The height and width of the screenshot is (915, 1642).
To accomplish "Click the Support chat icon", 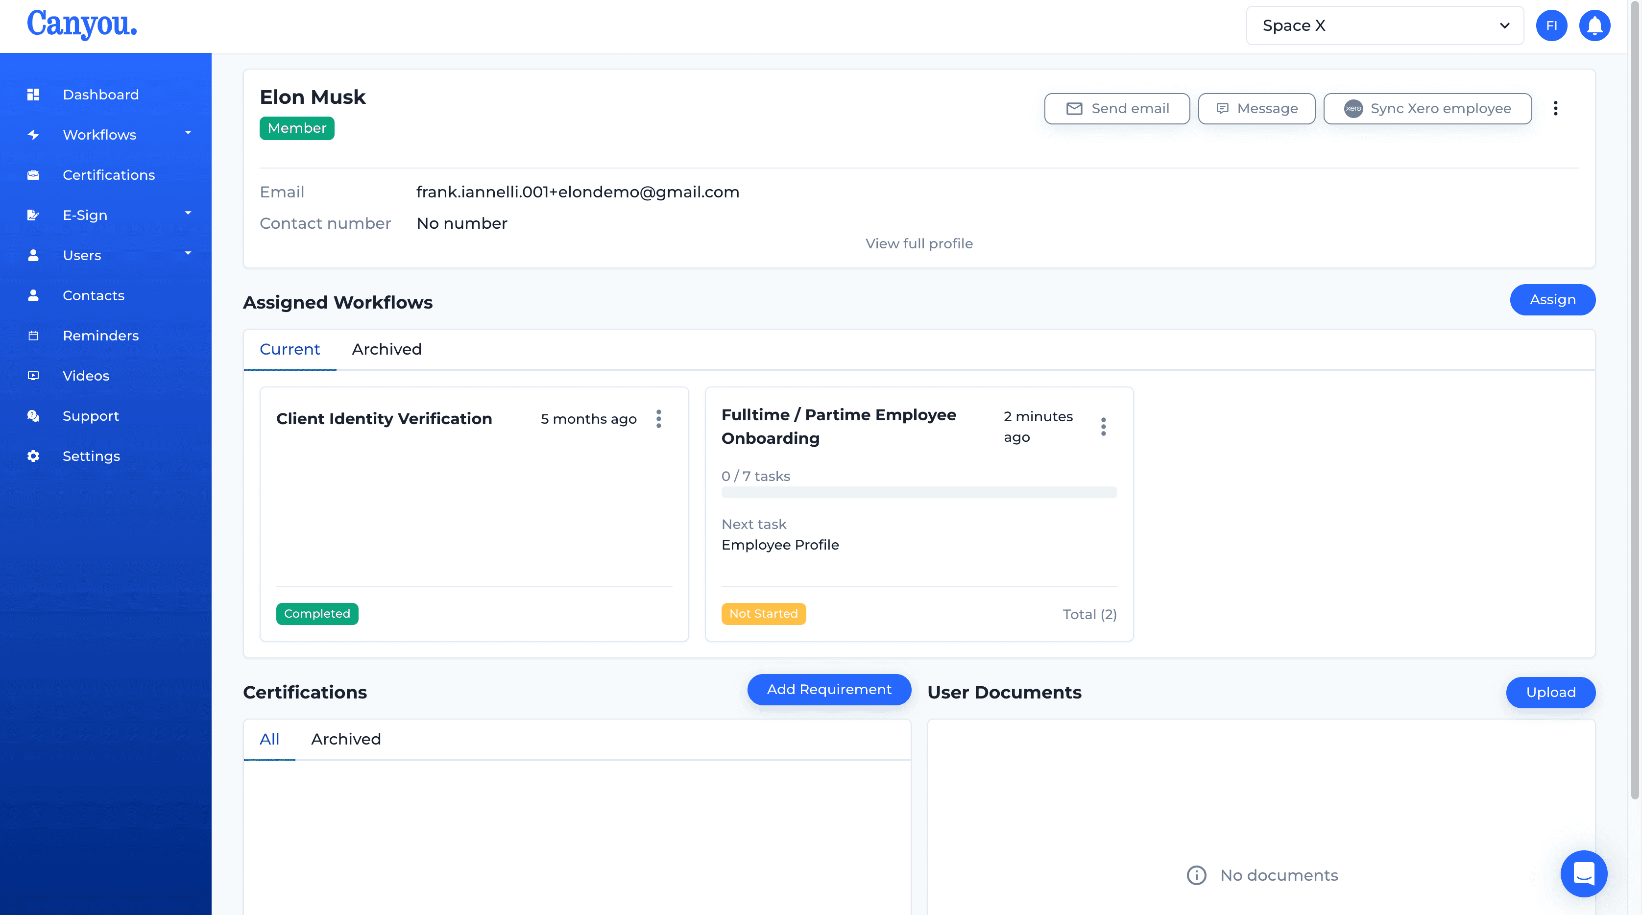I will [33, 415].
